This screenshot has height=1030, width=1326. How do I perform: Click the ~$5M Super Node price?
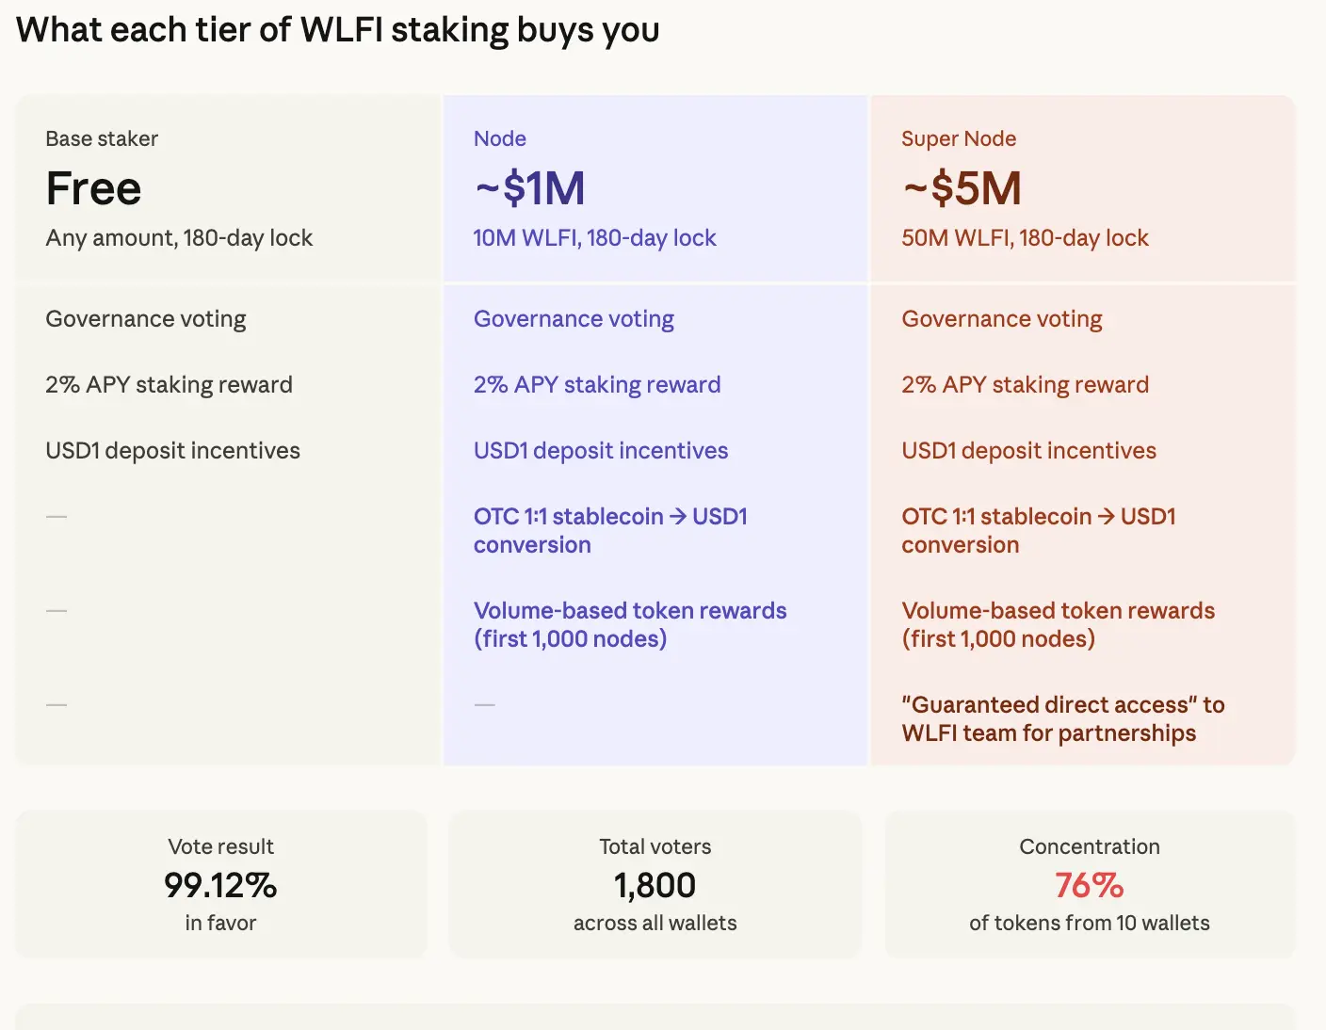pyautogui.click(x=962, y=188)
